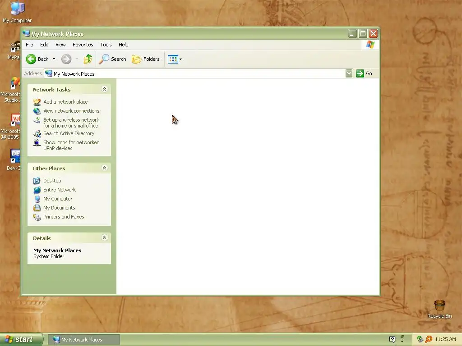Open the Views dropdown button

coord(175,59)
